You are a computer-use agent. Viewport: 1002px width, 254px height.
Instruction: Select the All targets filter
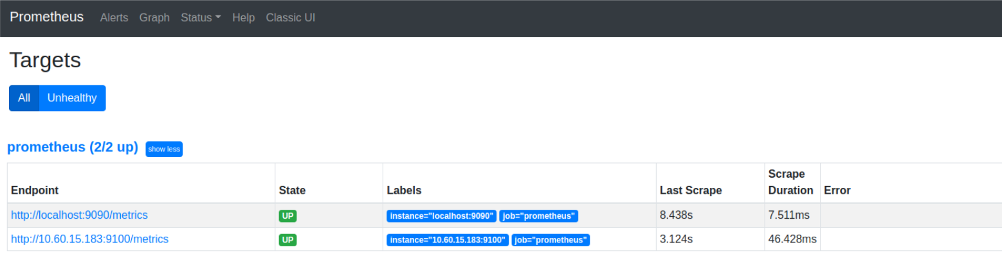pos(24,98)
